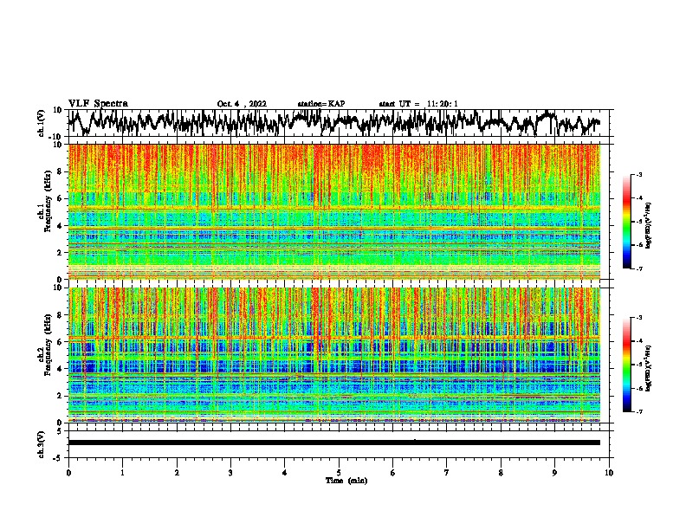
Task: Click the "ch.3(V)" axis label
Action: [42, 444]
